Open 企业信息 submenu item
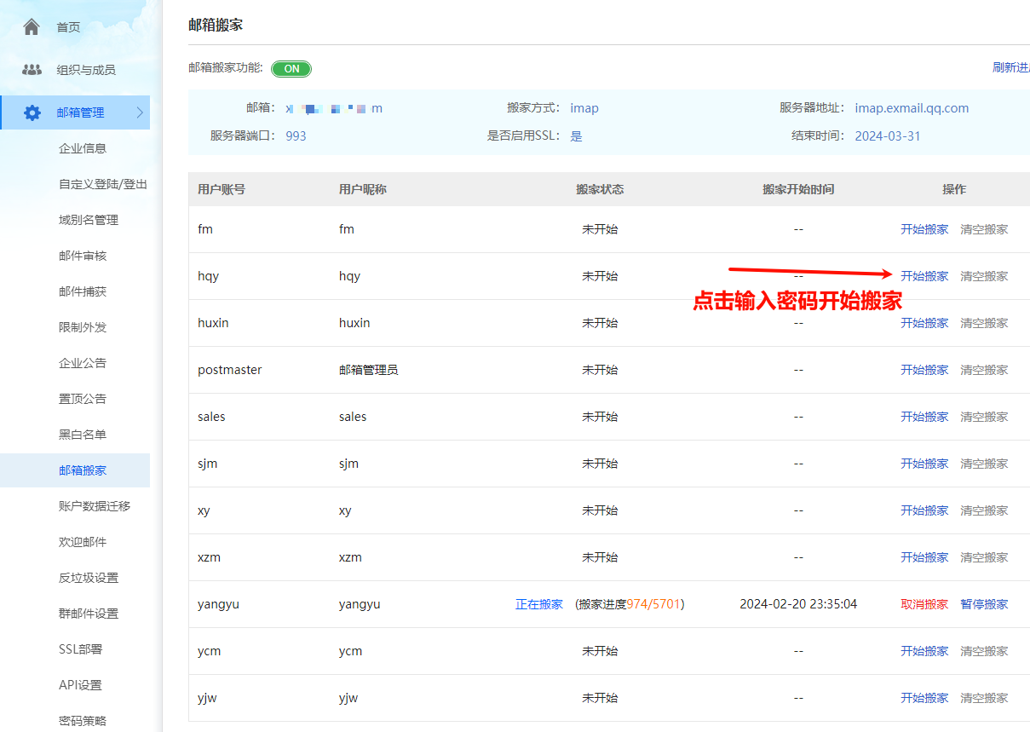Viewport: 1030px width, 732px height. [x=83, y=148]
